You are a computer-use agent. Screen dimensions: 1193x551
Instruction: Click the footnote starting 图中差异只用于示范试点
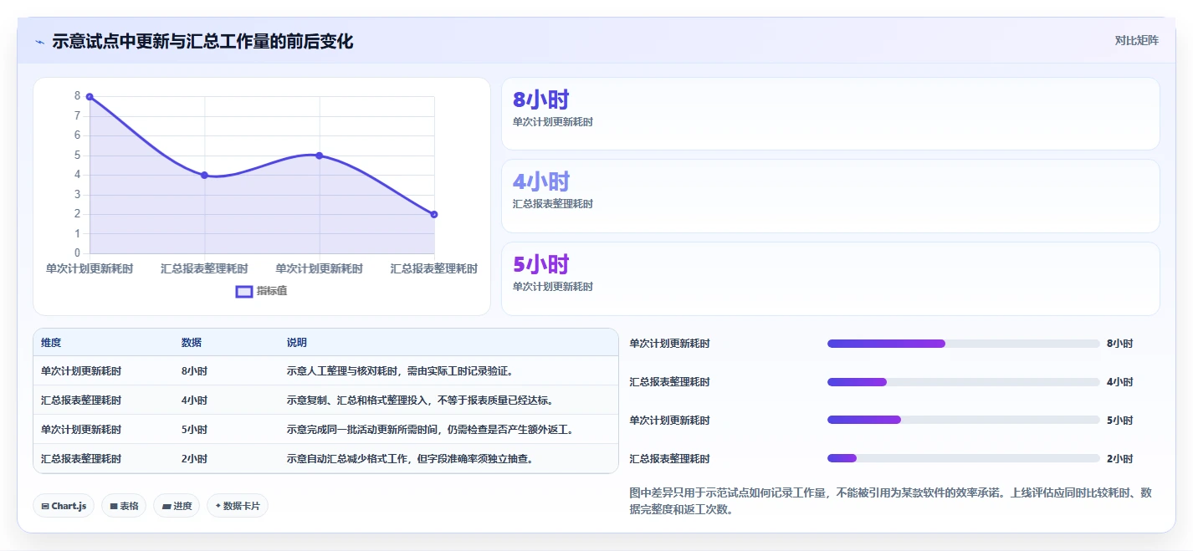tap(890, 502)
